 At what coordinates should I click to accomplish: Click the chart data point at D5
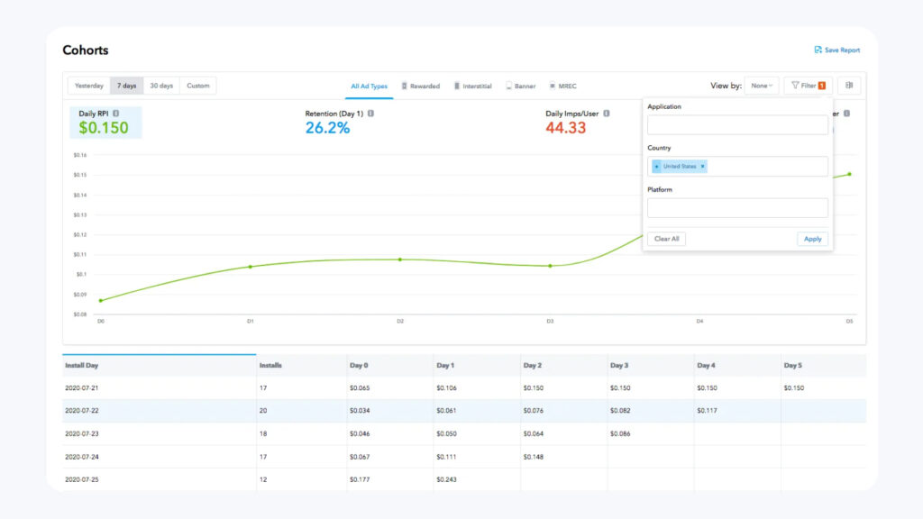[849, 174]
